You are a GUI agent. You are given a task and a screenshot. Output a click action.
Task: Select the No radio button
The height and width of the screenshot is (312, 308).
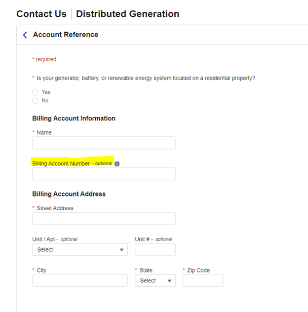(x=36, y=101)
